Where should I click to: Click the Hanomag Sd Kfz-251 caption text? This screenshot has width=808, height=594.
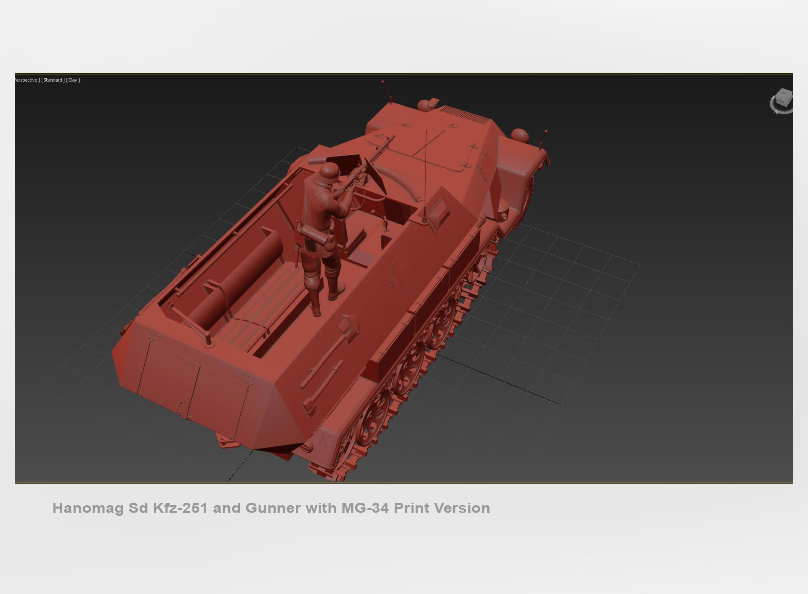[271, 508]
